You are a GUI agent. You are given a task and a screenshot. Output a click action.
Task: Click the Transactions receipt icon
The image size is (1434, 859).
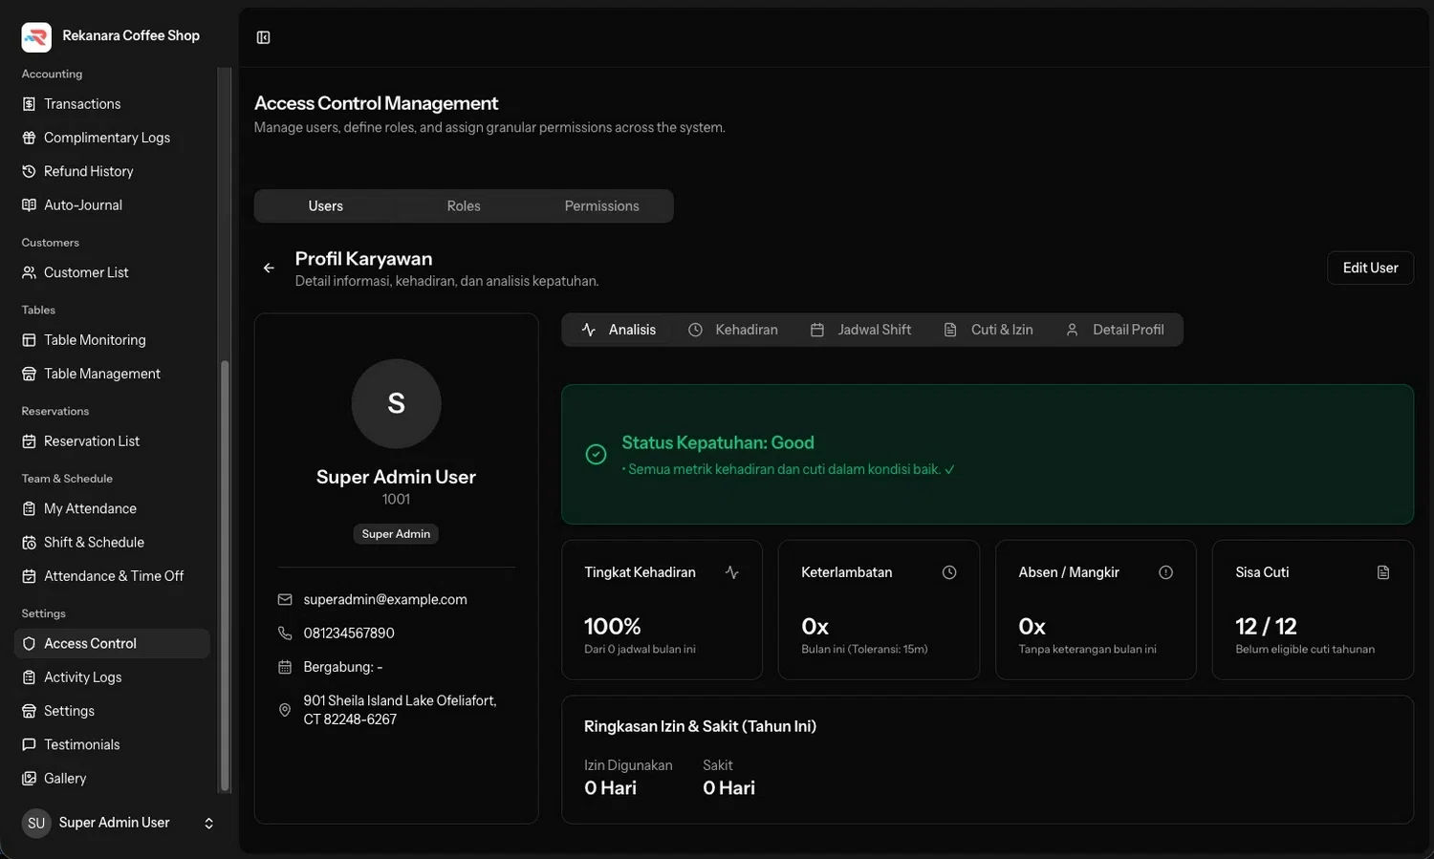coord(29,104)
